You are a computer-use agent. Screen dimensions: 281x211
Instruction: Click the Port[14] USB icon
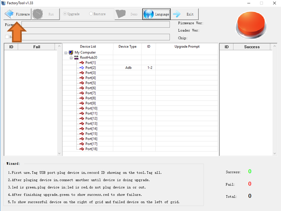pyautogui.click(x=82, y=129)
